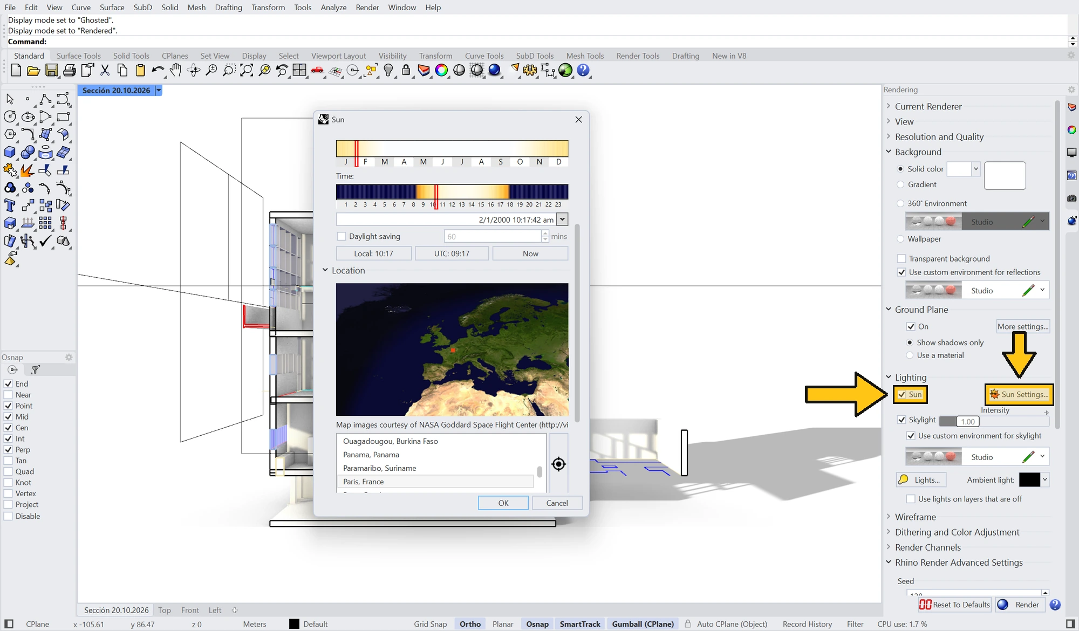The height and width of the screenshot is (631, 1079).
Task: Click the Save file toolbar icon
Action: click(x=52, y=71)
